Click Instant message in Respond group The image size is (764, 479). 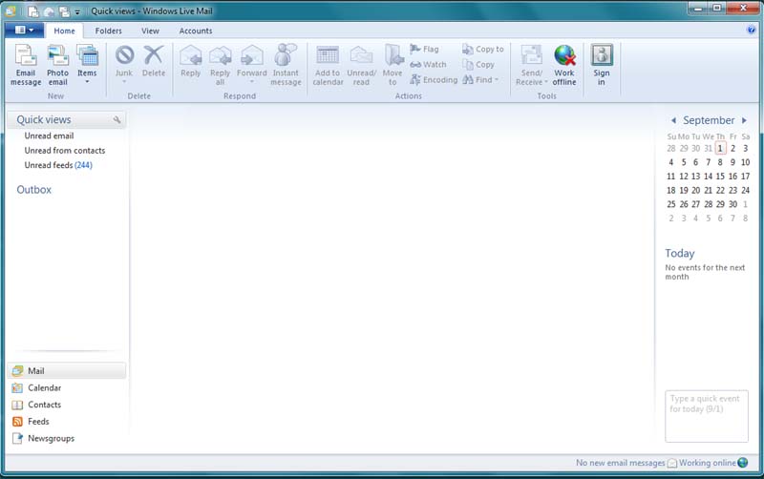point(286,65)
